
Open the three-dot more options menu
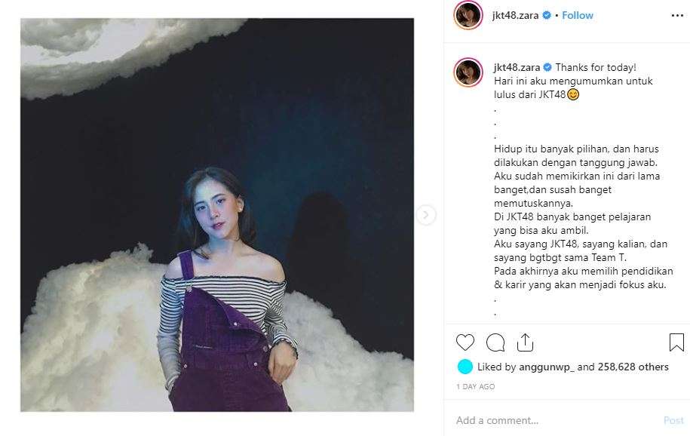(677, 15)
